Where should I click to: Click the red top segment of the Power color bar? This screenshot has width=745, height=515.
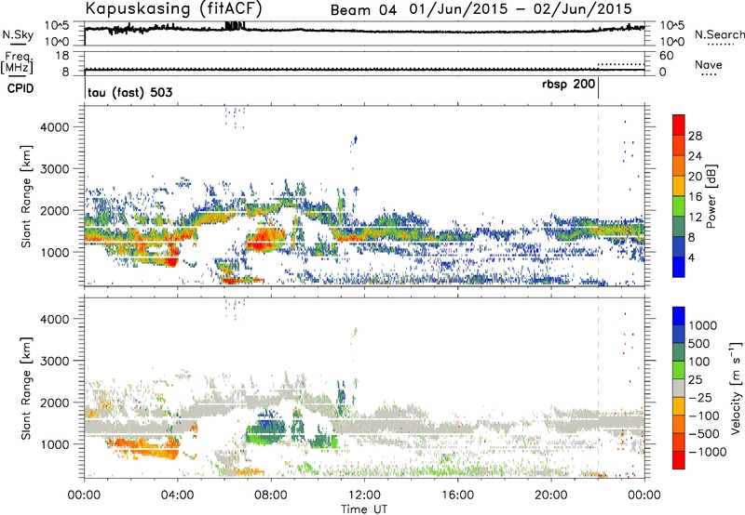[x=679, y=125]
